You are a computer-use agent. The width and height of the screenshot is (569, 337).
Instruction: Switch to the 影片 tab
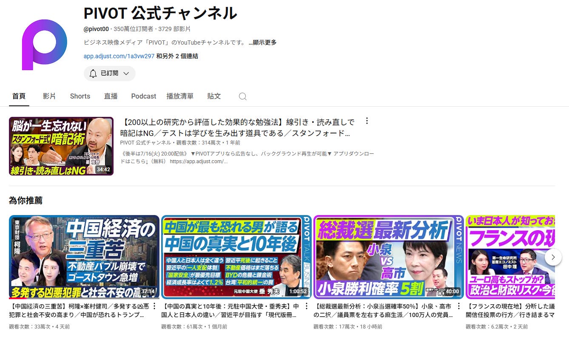[49, 96]
